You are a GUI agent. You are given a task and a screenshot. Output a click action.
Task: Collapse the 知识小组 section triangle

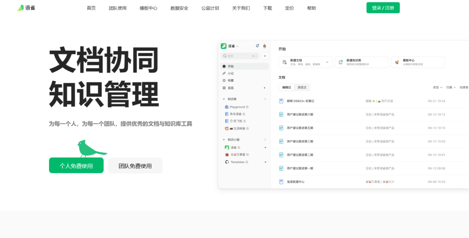[x=224, y=139]
